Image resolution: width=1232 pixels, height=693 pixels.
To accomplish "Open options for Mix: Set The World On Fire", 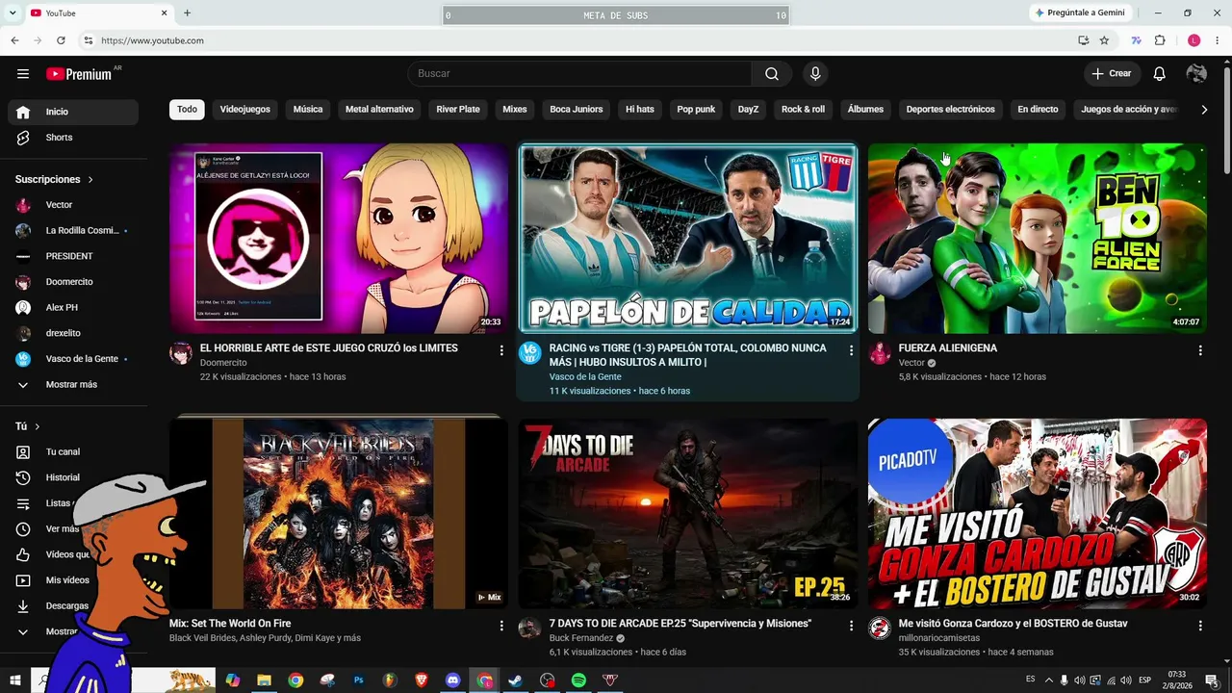I will [501, 626].
